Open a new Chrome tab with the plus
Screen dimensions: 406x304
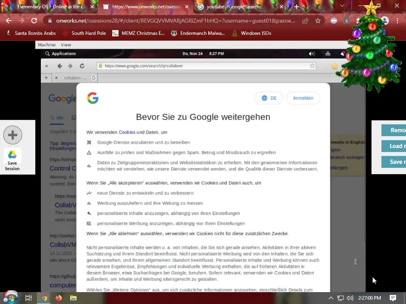click(297, 7)
